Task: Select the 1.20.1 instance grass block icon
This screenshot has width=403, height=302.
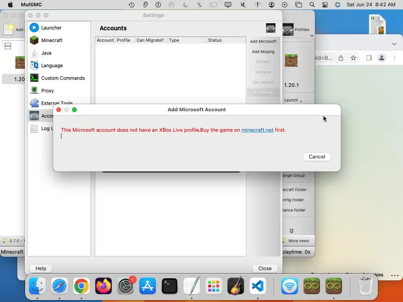Action: (x=291, y=61)
